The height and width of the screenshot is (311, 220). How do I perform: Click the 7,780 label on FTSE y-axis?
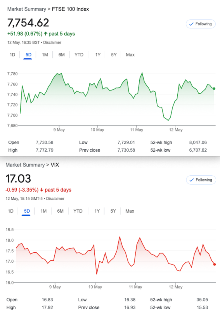(x=12, y=74)
